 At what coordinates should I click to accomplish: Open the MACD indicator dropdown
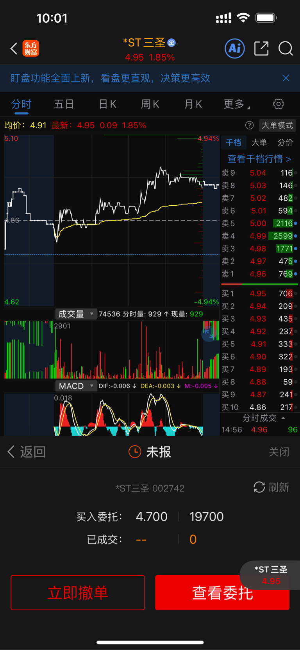76,386
